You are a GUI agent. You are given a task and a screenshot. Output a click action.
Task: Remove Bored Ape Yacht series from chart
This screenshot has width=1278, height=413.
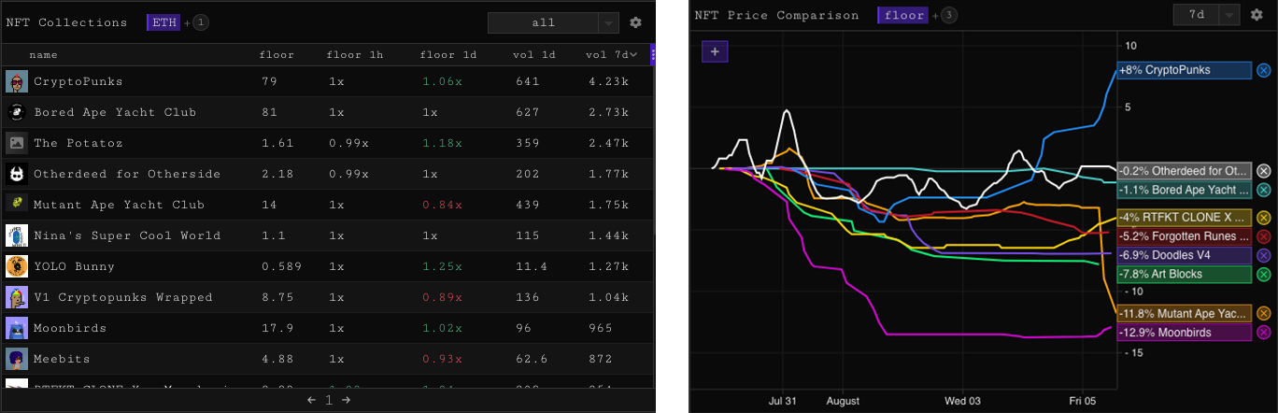1263,190
